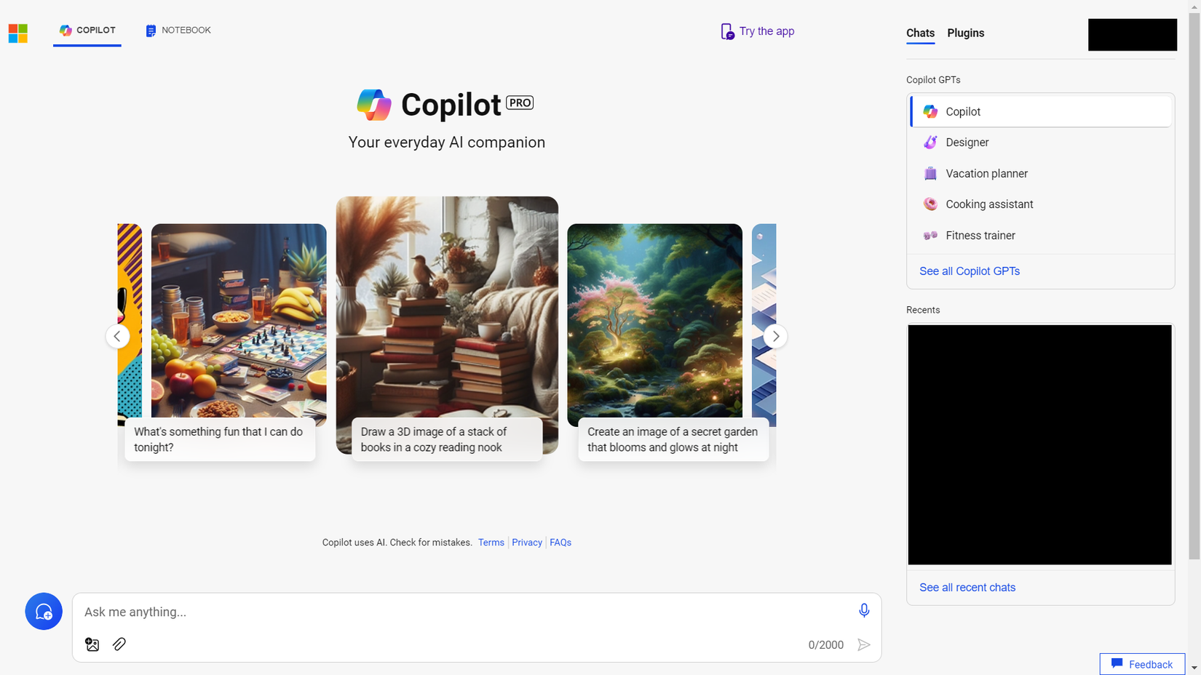Switch to the NOTEBOOK tab
Screen dimensions: 1201x675
pos(178,31)
